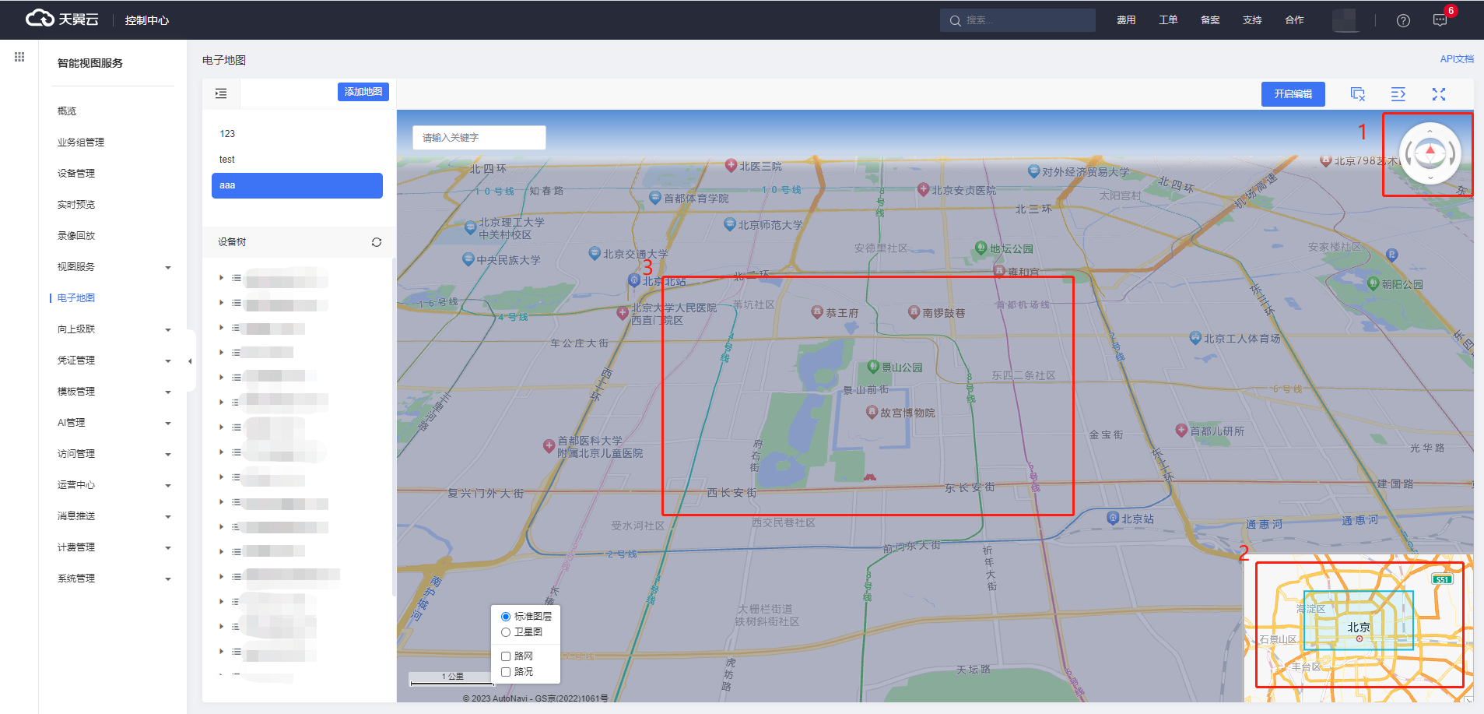Expand the first device tree node
Screen dimensions: 1484x714
[x=221, y=278]
